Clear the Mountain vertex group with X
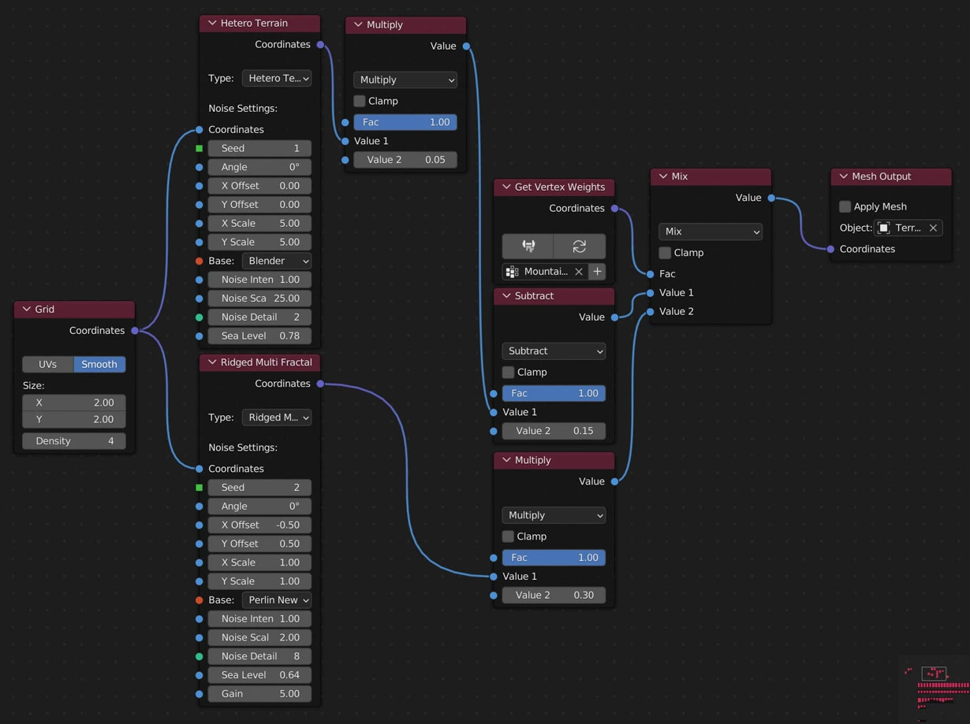Image resolution: width=970 pixels, height=724 pixels. click(579, 272)
